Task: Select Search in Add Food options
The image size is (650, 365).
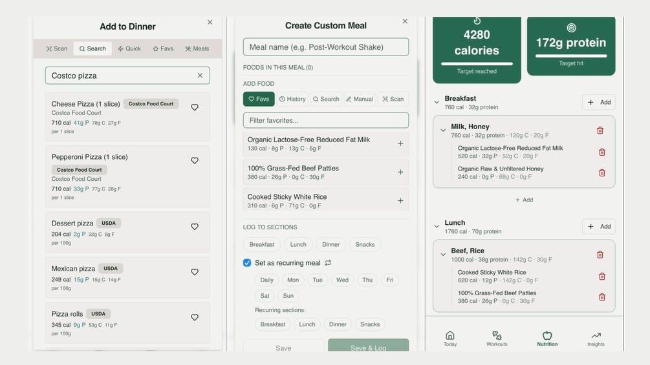Action: (x=326, y=99)
